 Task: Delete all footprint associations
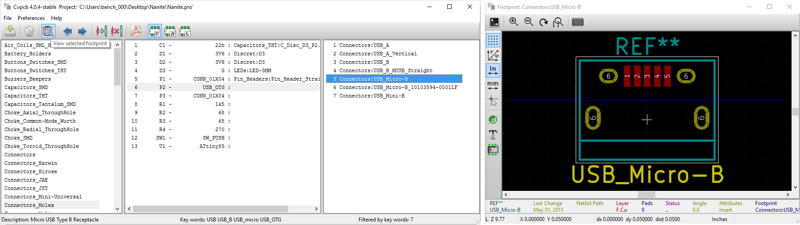pyautogui.click(x=117, y=31)
